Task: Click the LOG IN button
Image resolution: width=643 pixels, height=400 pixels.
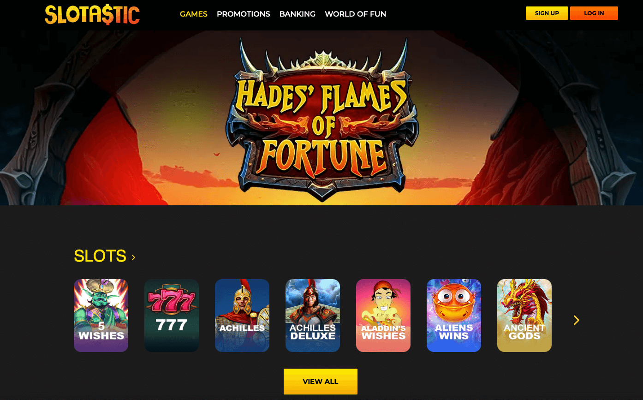Action: coord(594,13)
